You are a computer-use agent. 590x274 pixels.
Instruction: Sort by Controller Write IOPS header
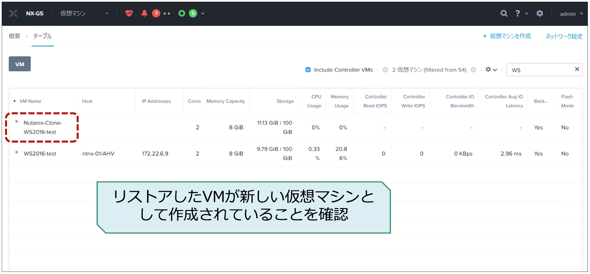(413, 101)
